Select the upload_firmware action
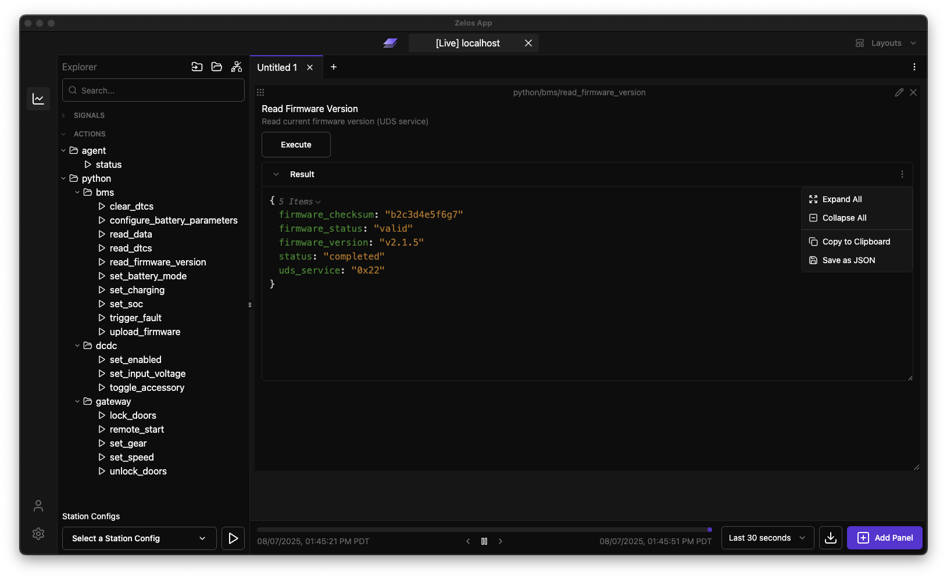This screenshot has height=579, width=947. pyautogui.click(x=145, y=332)
